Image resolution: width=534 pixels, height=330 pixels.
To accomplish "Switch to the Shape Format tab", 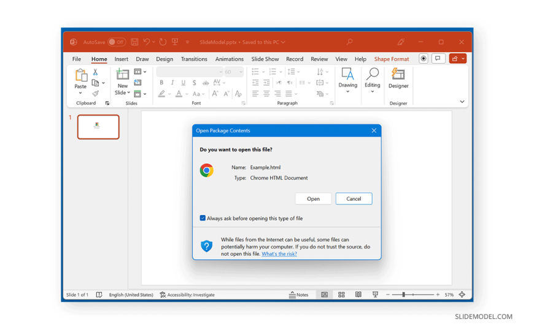I will click(391, 59).
